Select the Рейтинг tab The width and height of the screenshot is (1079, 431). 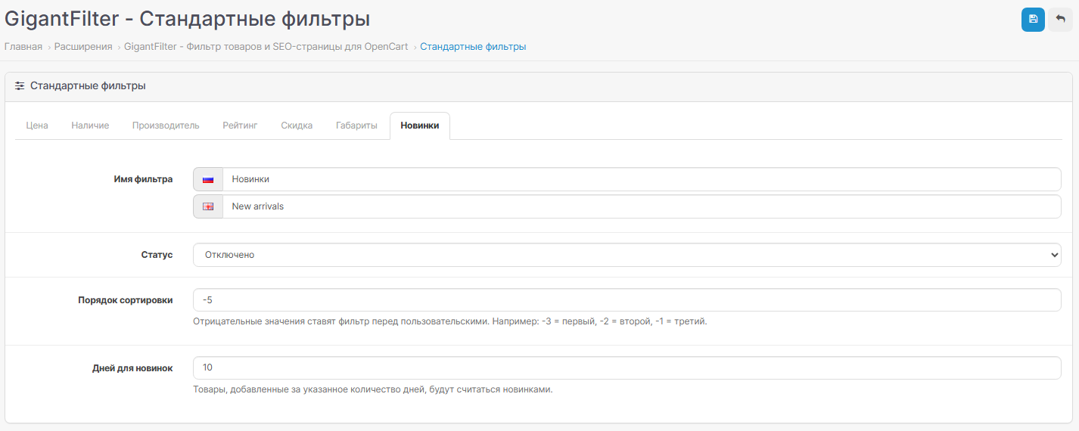pyautogui.click(x=240, y=126)
